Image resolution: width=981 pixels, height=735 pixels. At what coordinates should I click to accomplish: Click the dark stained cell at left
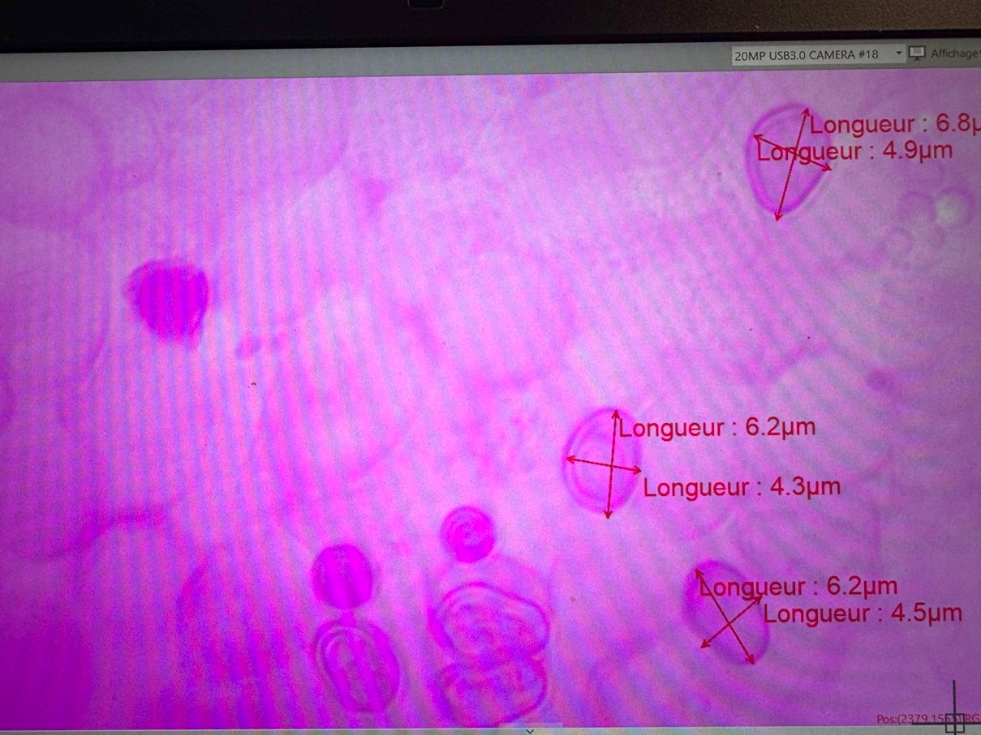168,297
